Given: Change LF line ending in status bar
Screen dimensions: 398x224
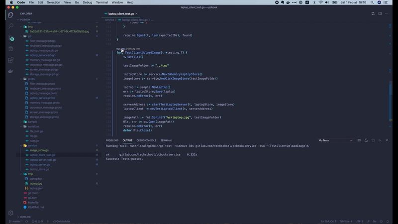Looking at the screenshot, I should click(368, 221).
